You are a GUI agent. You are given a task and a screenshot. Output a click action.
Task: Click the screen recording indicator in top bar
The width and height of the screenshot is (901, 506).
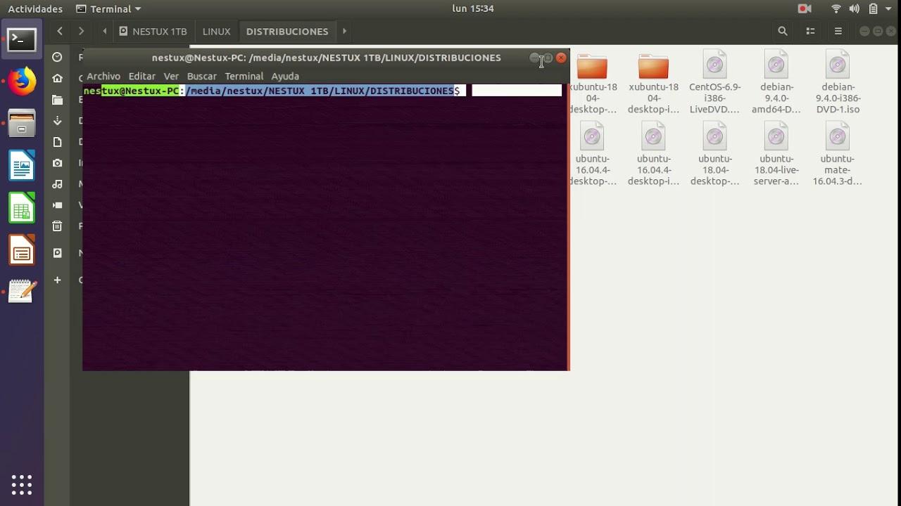(x=805, y=8)
